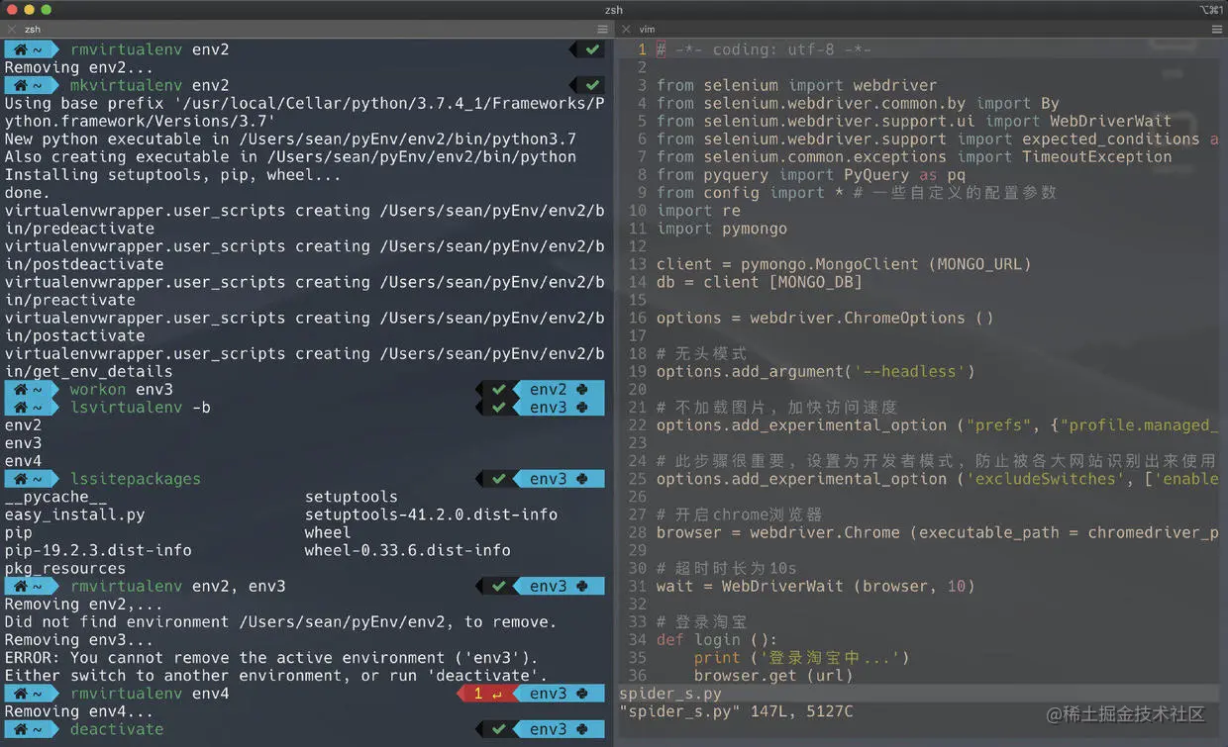This screenshot has height=747, width=1228.
Task: Click success checkmark on 'workon env3' row
Action: [498, 390]
